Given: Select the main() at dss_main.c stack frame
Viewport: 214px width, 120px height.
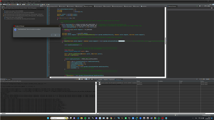Looking at the screenshot, I should [x=14, y=17].
